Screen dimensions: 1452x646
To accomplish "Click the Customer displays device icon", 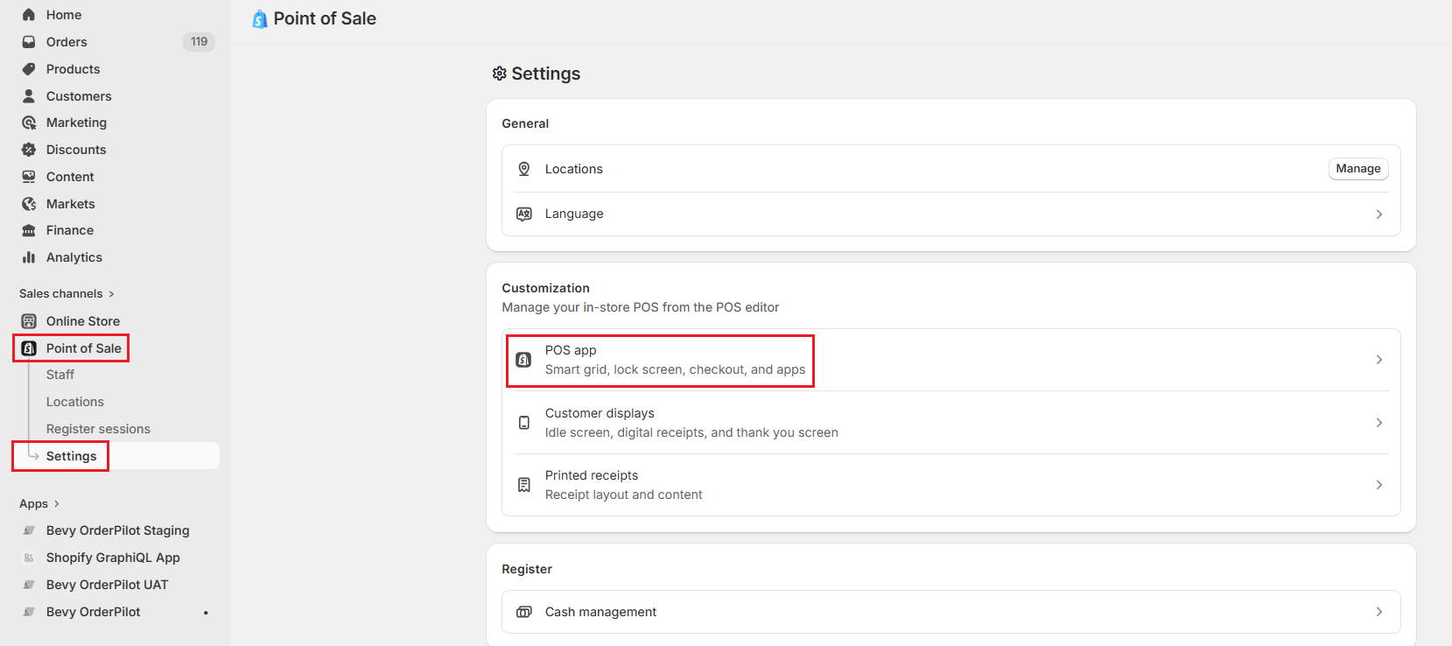I will pos(524,423).
